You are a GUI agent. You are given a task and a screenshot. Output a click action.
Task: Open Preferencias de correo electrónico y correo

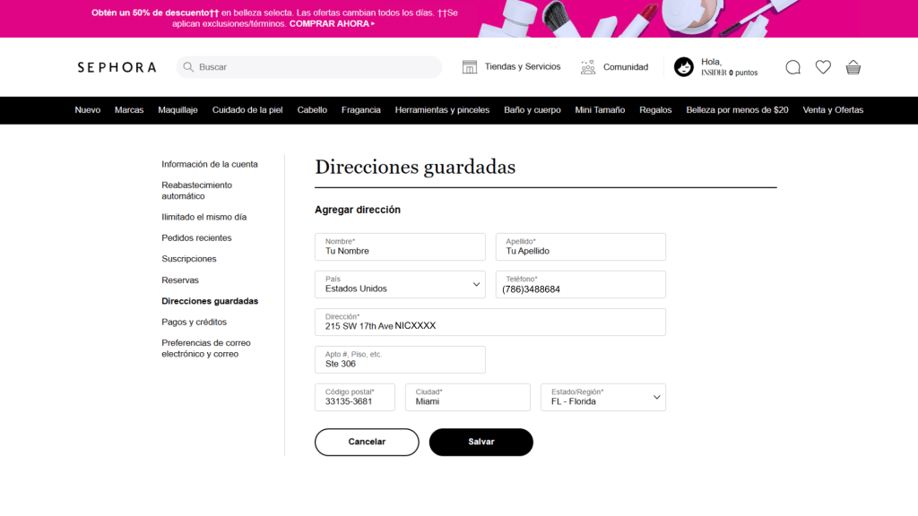coord(205,348)
